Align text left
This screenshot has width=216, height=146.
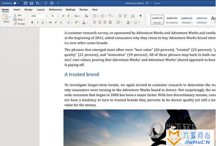pos(94,22)
